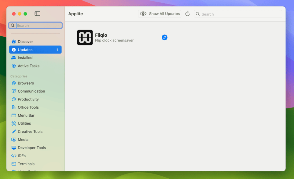This screenshot has height=179, width=294.
Task: Focus the sidebar Search field
Action: tap(36, 25)
